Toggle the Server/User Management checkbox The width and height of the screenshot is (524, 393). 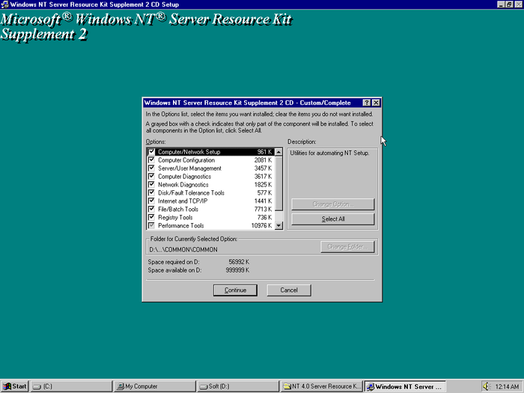pyautogui.click(x=152, y=168)
